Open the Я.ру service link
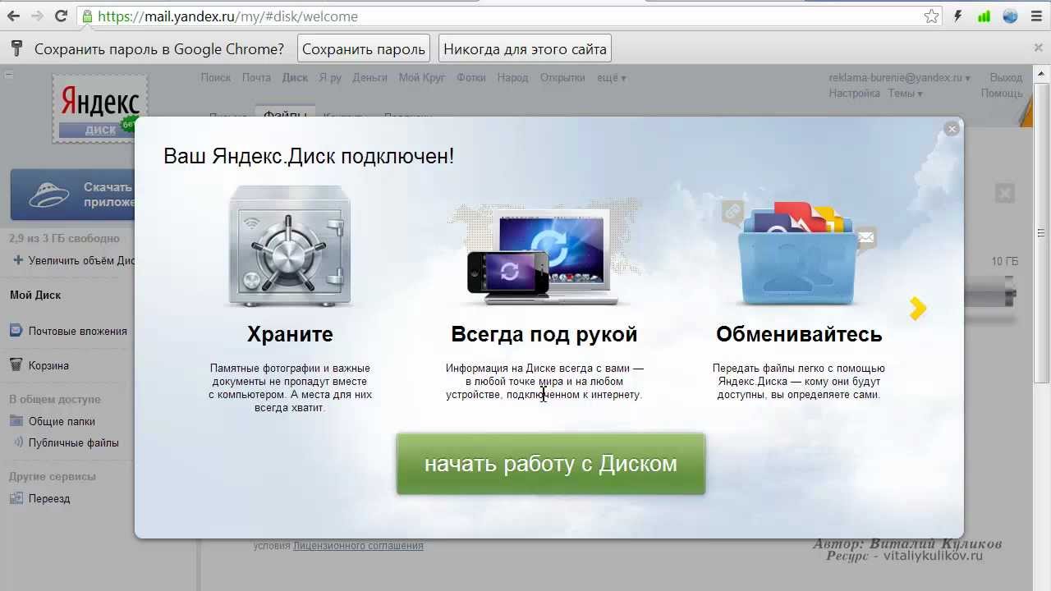Image resolution: width=1051 pixels, height=591 pixels. point(330,77)
